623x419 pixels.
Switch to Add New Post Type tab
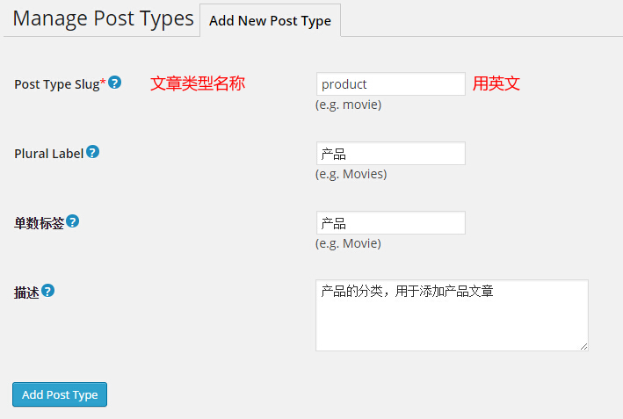[270, 21]
